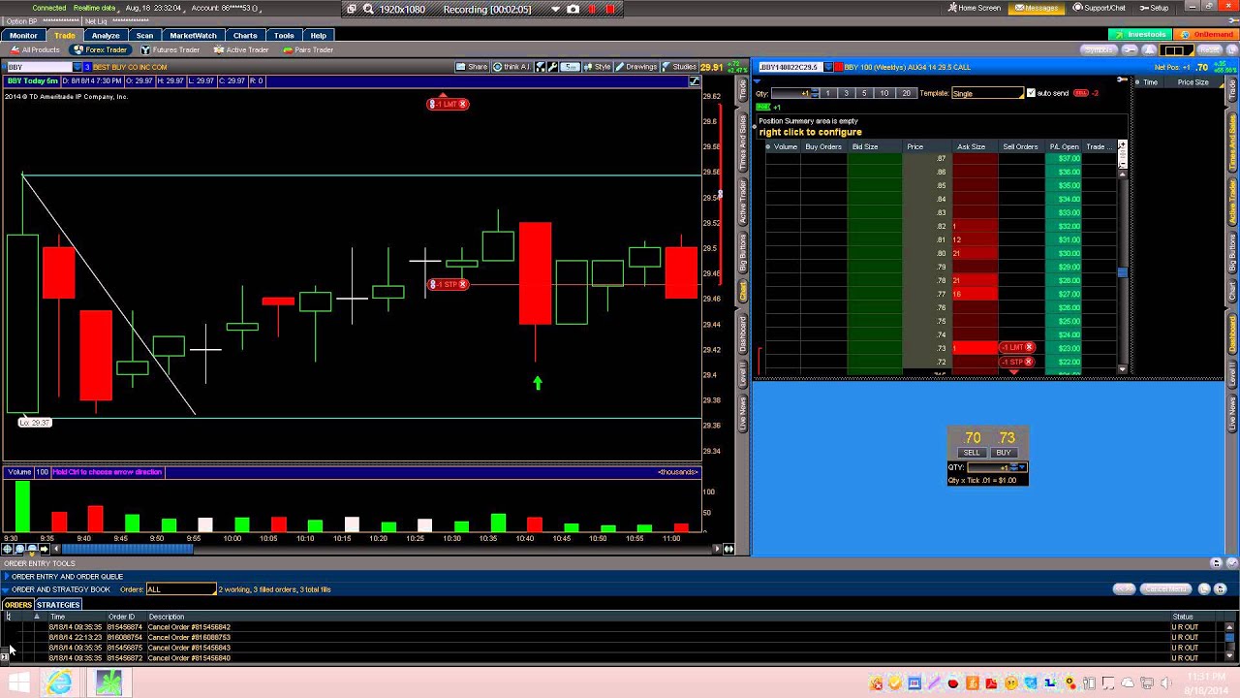
Task: Click the OnDemand button
Action: (1208, 35)
